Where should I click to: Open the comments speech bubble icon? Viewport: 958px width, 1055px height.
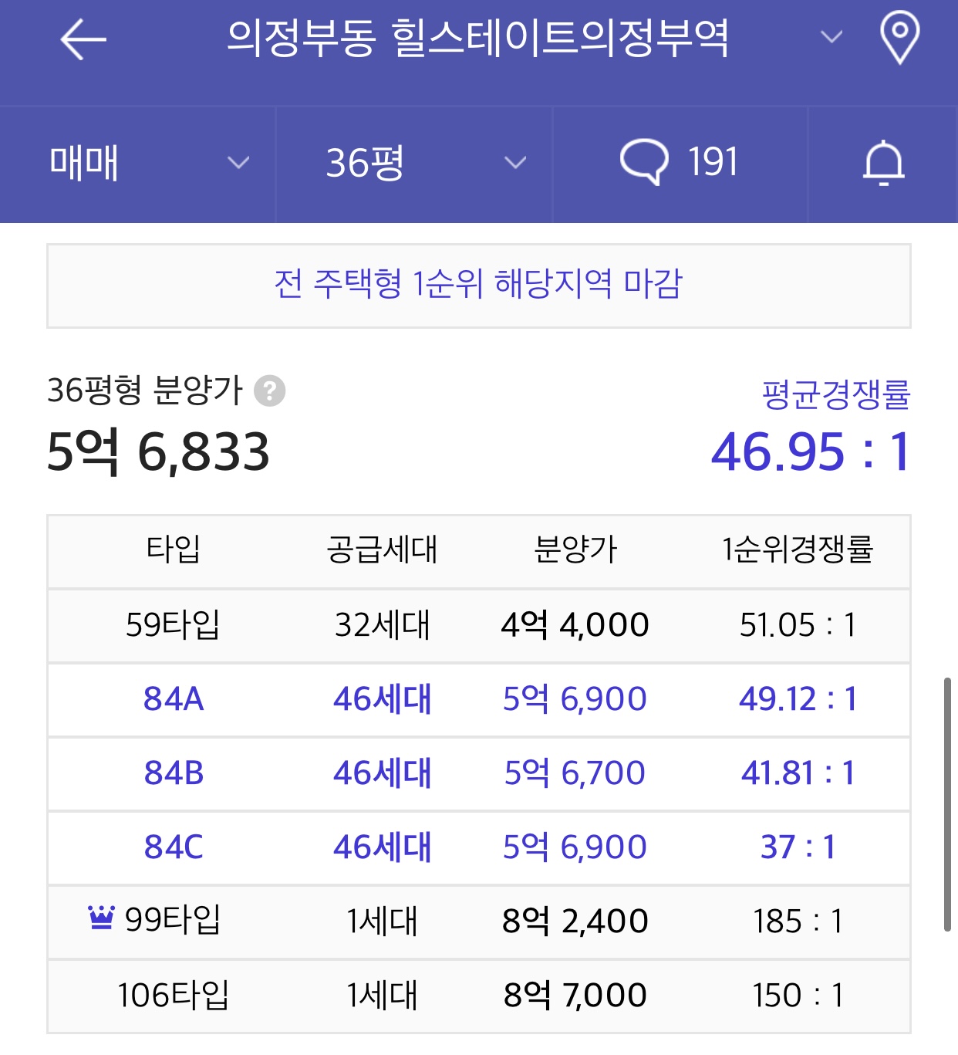click(x=644, y=162)
